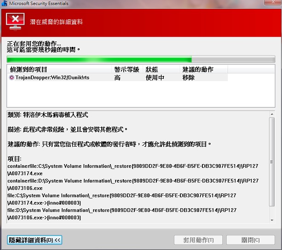This screenshot has width=282, height=250.
Task: Click the details scrollbar down arrow
Action: click(x=272, y=220)
